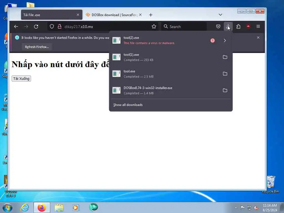Expand tool(2).exe blocked download details
The image size is (284, 213).
pyautogui.click(x=225, y=40)
